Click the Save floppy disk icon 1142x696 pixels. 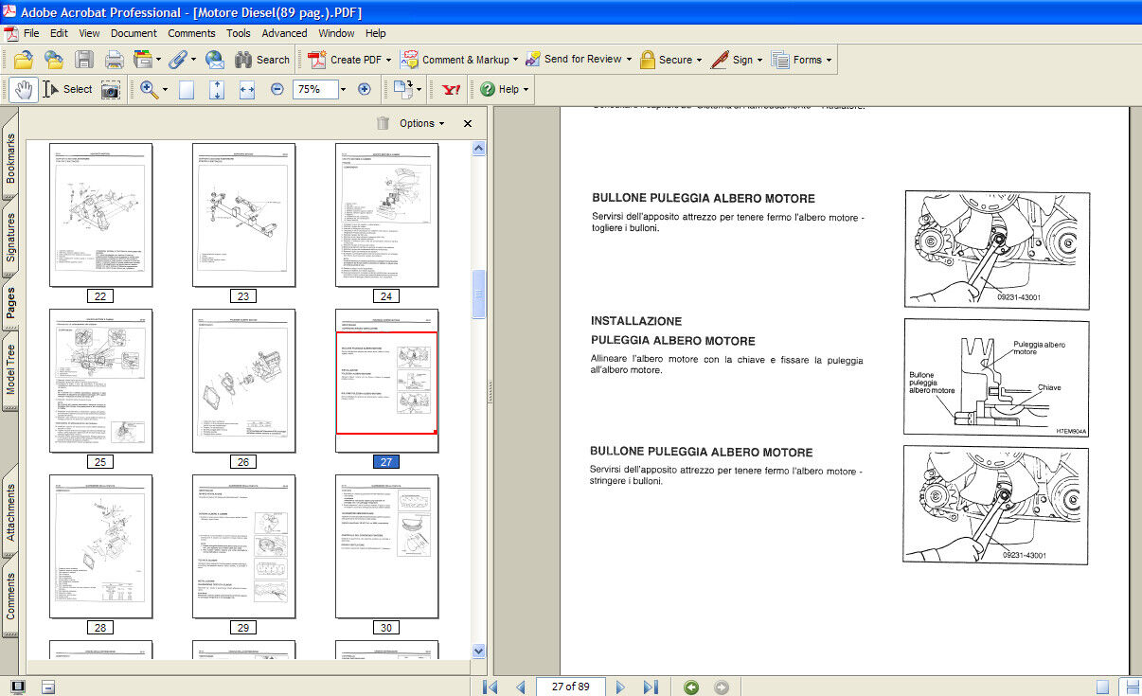84,60
